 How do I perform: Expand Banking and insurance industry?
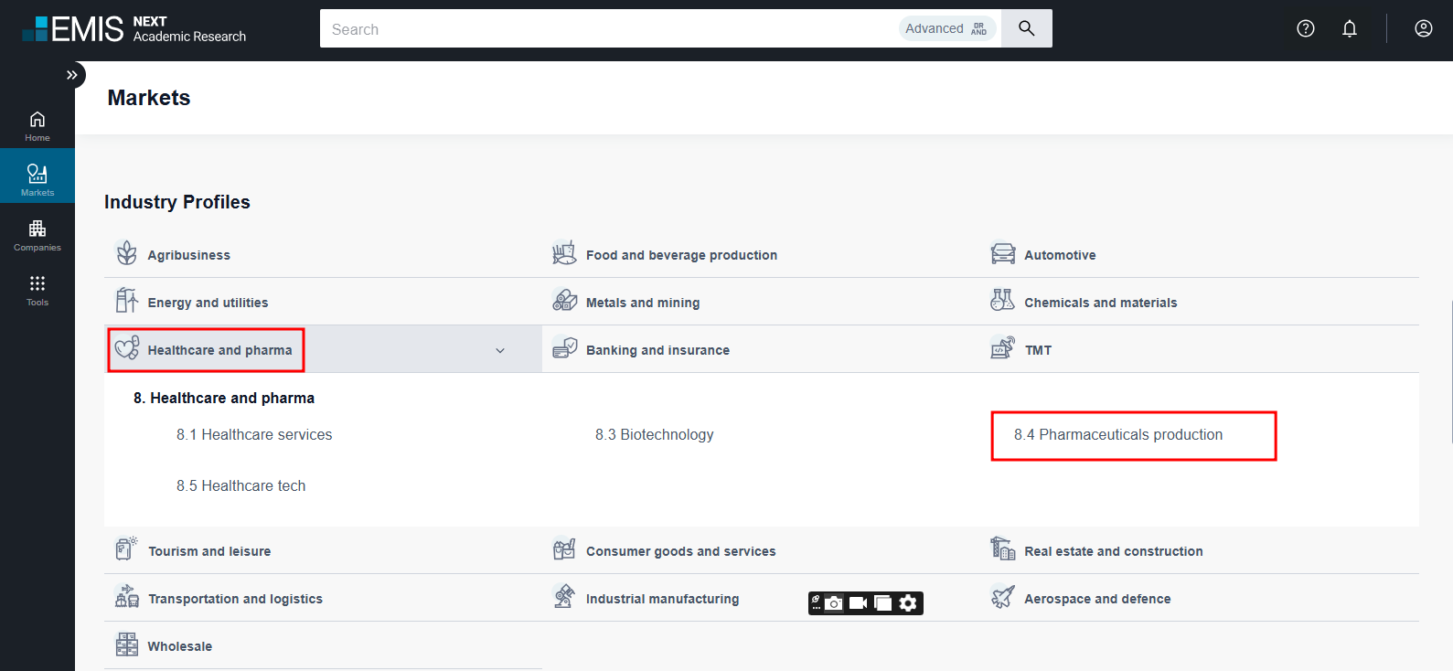tap(657, 350)
